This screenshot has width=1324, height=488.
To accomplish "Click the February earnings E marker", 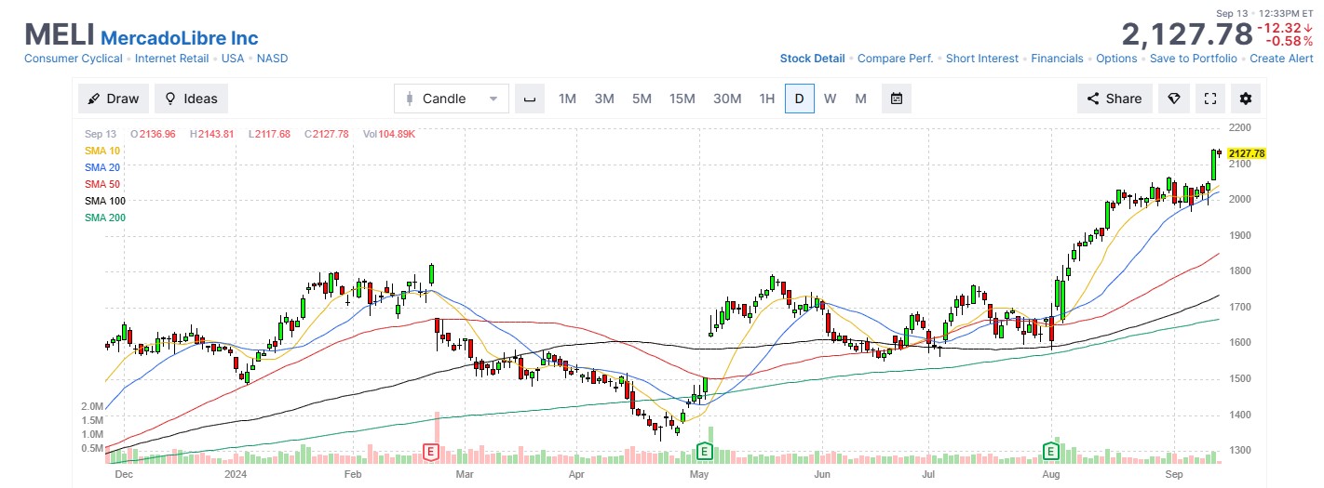I will (431, 452).
